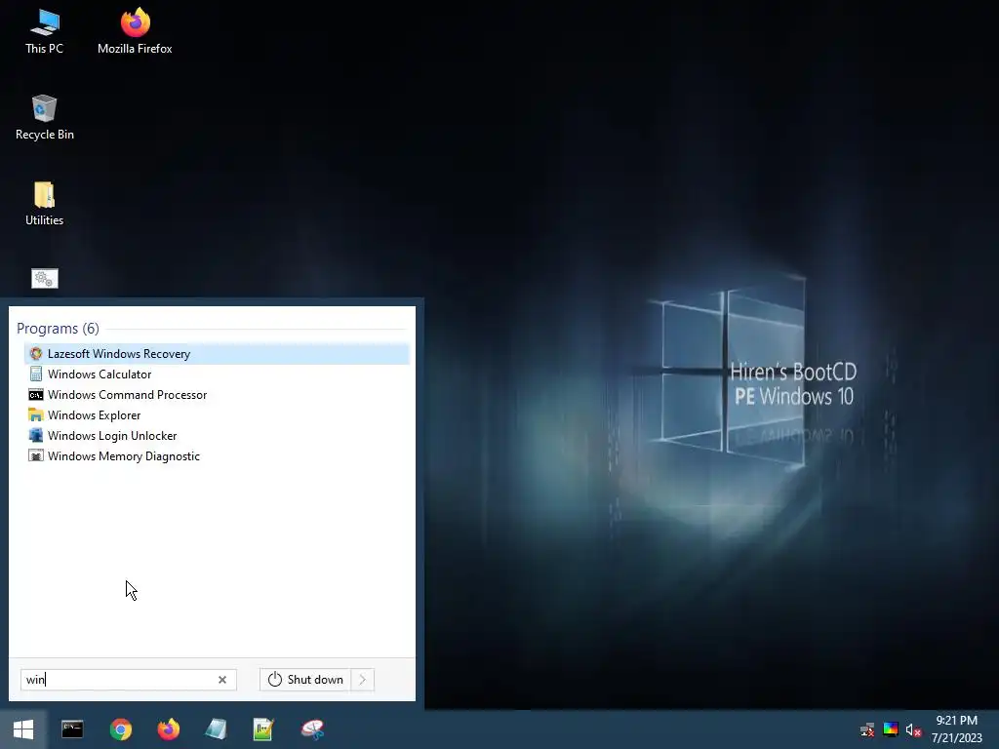This screenshot has width=999, height=749.
Task: Open the blue notebook taskbar app
Action: [x=216, y=729]
